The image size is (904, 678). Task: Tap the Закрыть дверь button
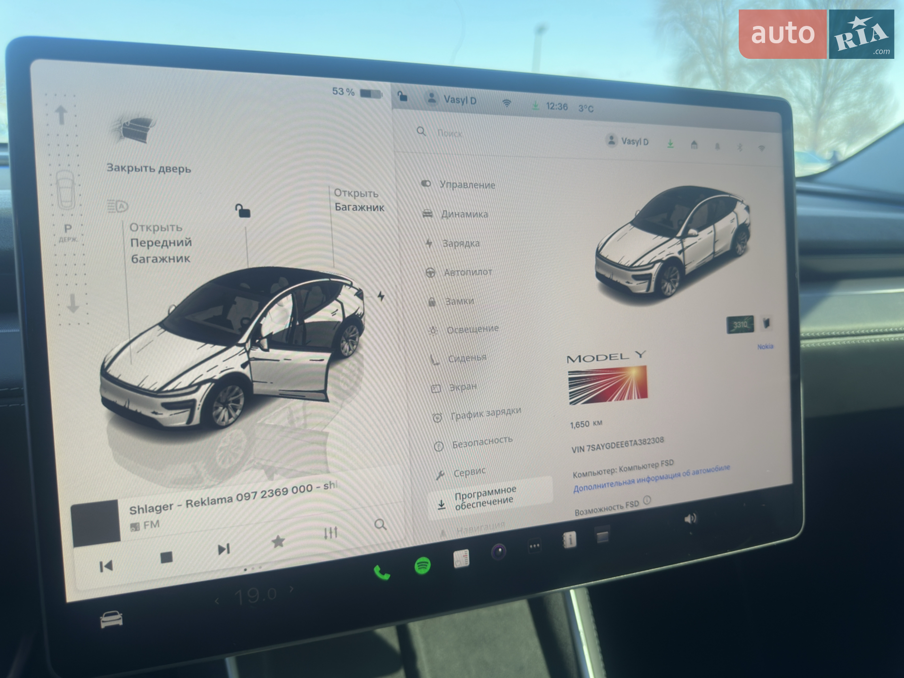click(x=149, y=168)
